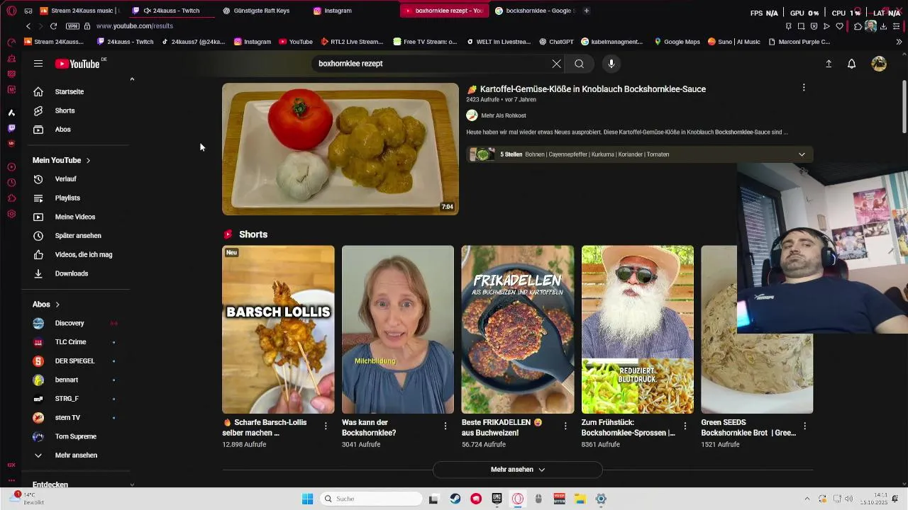Viewport: 908px width, 510px height.
Task: Open Steam from the taskbar
Action: [x=455, y=499]
